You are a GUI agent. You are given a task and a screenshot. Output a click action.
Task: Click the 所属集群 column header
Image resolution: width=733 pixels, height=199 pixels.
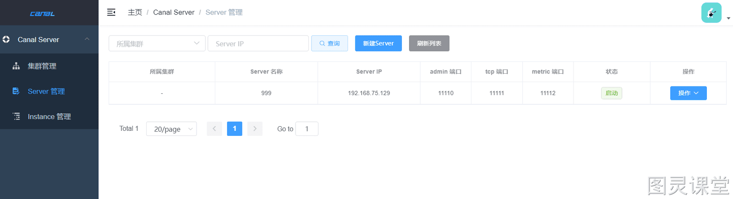pos(162,72)
